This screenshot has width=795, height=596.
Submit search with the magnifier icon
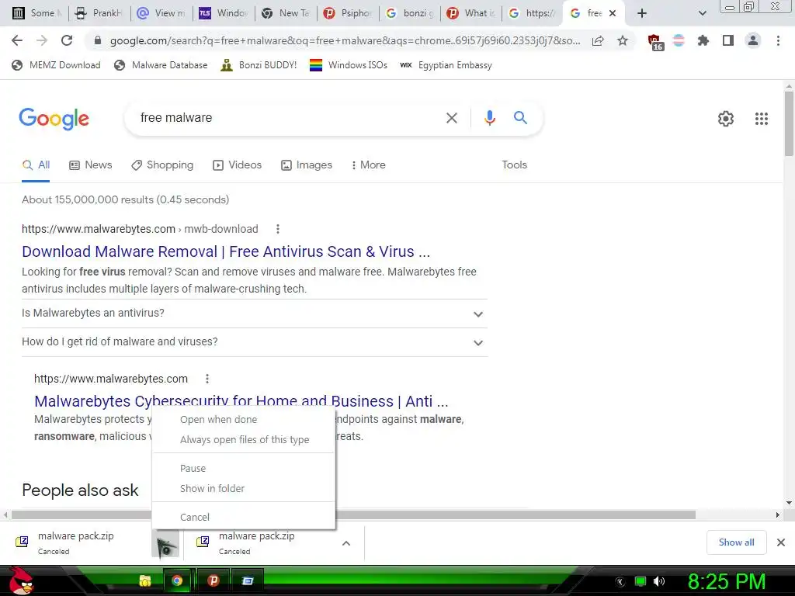click(x=520, y=118)
